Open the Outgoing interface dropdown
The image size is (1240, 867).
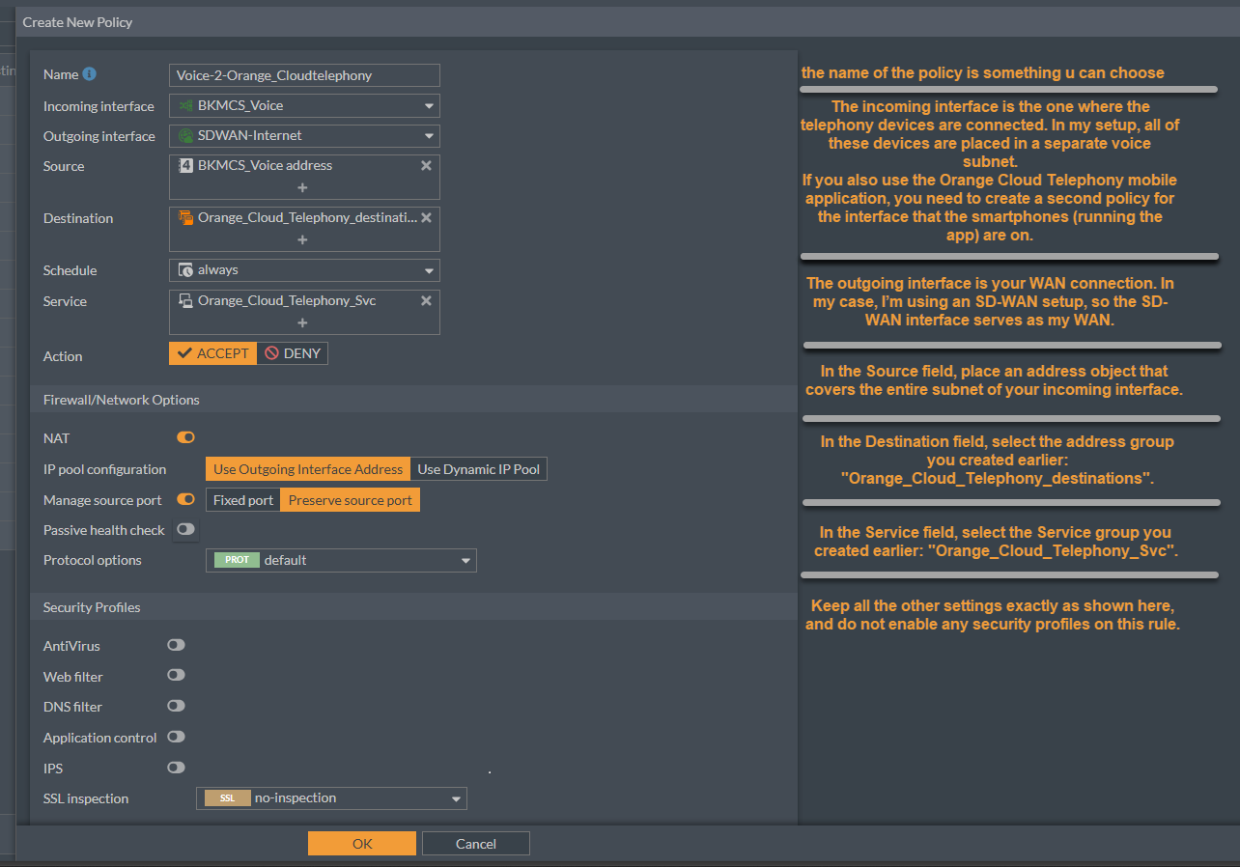click(304, 136)
